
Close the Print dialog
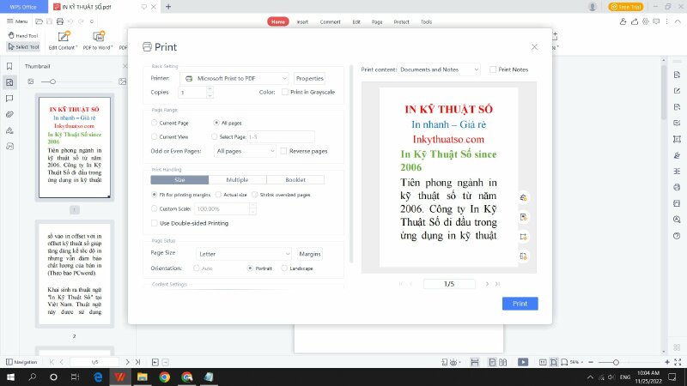pos(534,47)
